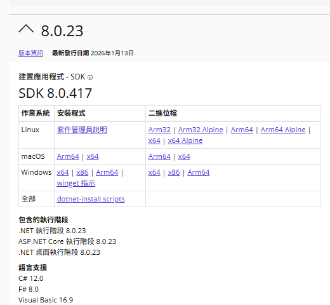Image resolution: width=330 pixels, height=305 pixels.
Task: Open Linux 套件管理員說明 link
Action: click(x=82, y=130)
